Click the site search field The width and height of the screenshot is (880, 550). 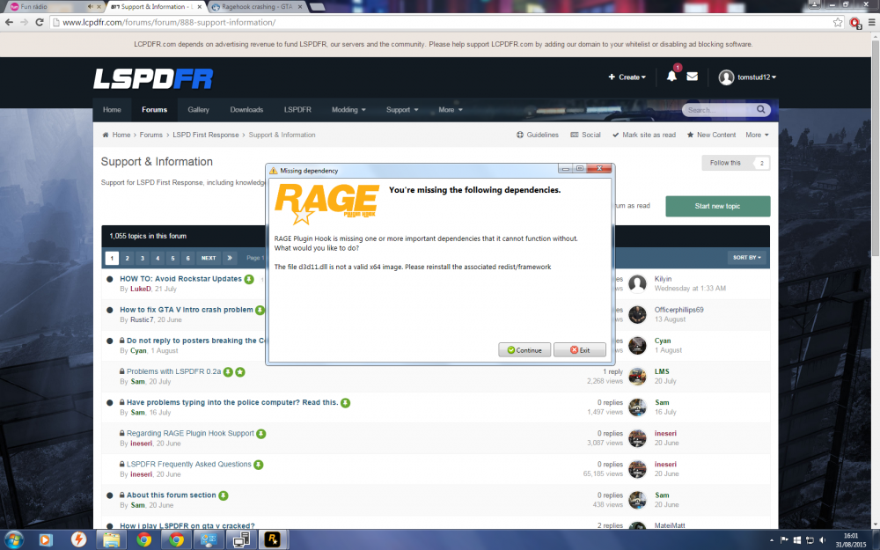coord(718,110)
